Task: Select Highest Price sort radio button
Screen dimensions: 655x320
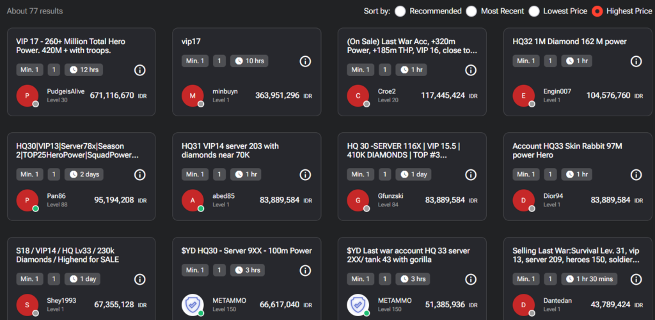Action: point(597,11)
